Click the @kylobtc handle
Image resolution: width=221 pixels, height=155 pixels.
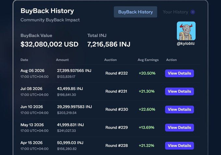(186, 44)
